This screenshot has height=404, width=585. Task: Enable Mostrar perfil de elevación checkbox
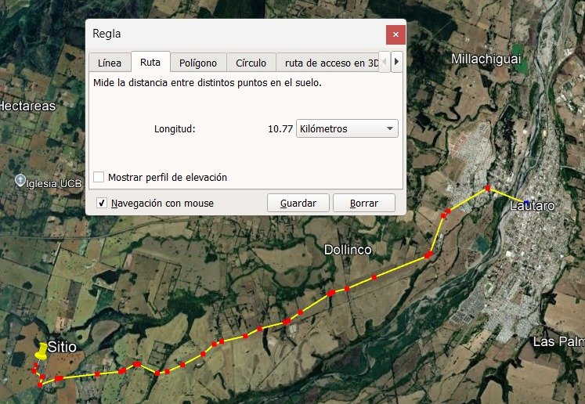(99, 177)
